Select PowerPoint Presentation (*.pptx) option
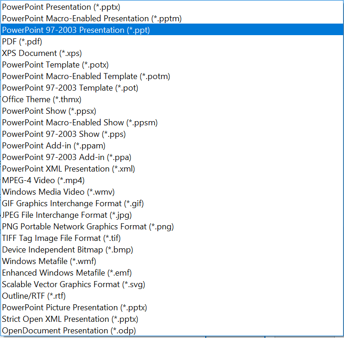 172,7
